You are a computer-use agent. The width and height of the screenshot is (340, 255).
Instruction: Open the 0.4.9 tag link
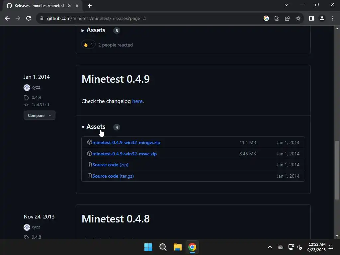36,97
